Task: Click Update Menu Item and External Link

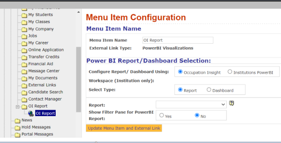Action: (x=124, y=128)
